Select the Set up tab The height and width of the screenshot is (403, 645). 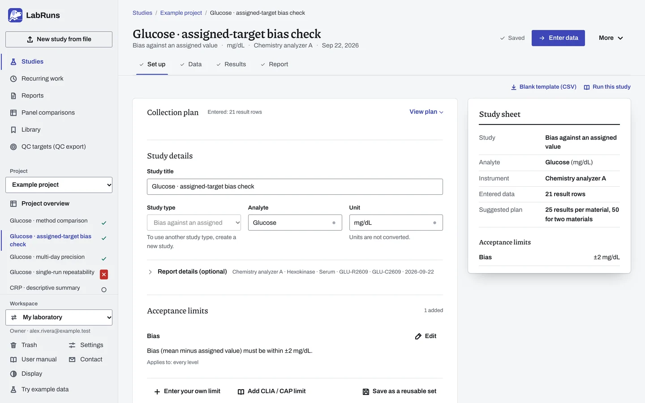pos(152,64)
